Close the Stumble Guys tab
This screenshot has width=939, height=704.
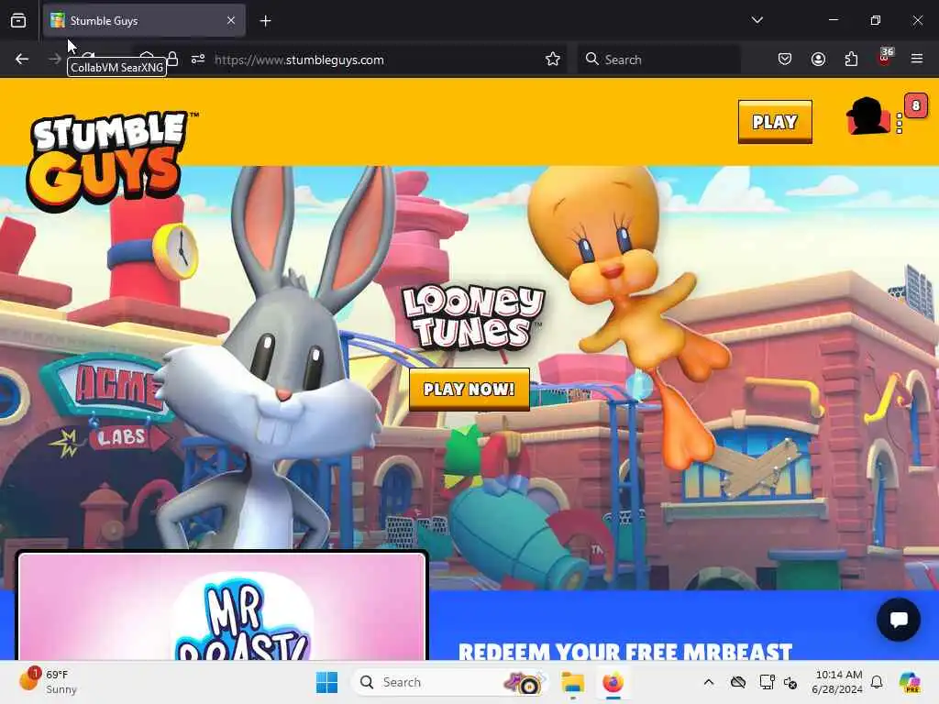pyautogui.click(x=231, y=20)
